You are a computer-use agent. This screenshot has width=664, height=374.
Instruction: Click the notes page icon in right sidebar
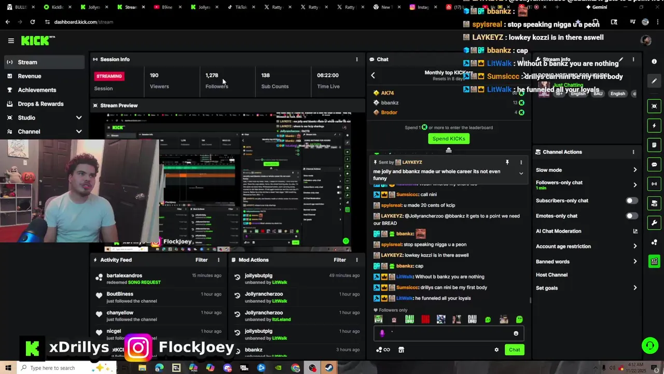[x=654, y=145]
